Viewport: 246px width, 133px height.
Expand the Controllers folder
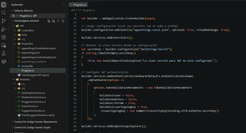point(15,30)
